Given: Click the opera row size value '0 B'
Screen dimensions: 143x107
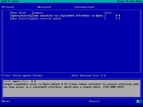Looking at the screenshot, I should tap(118, 16).
